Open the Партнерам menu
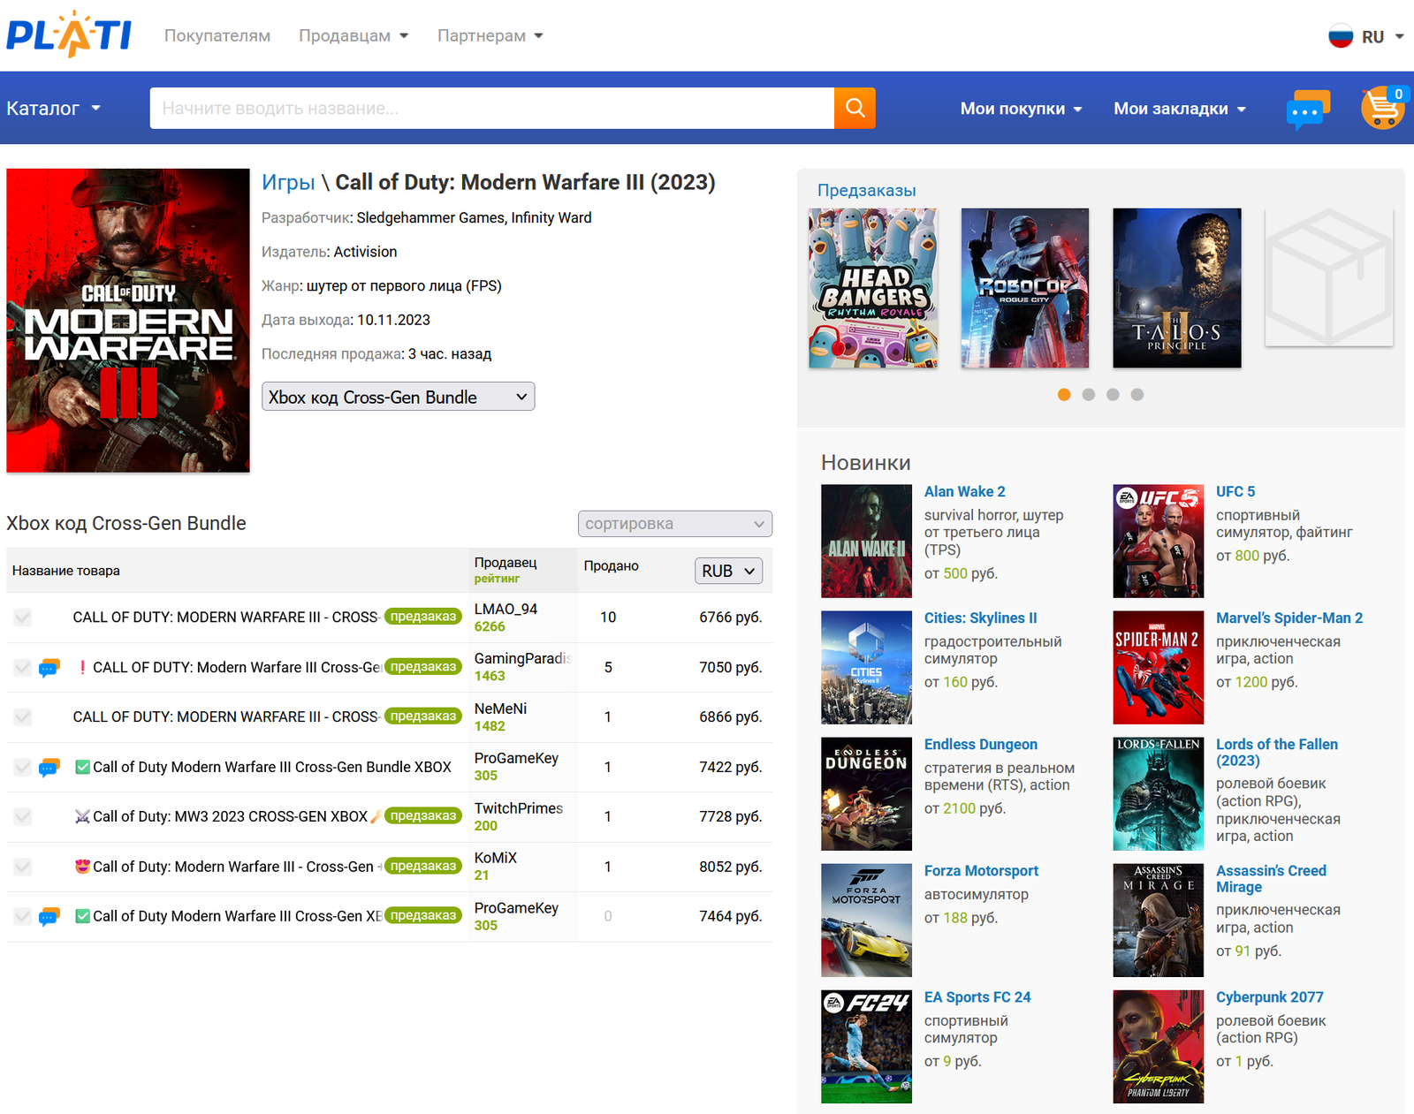This screenshot has width=1414, height=1114. 490,35
